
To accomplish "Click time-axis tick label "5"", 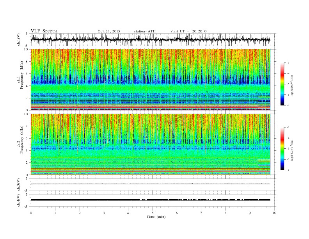I will [x=153, y=213].
